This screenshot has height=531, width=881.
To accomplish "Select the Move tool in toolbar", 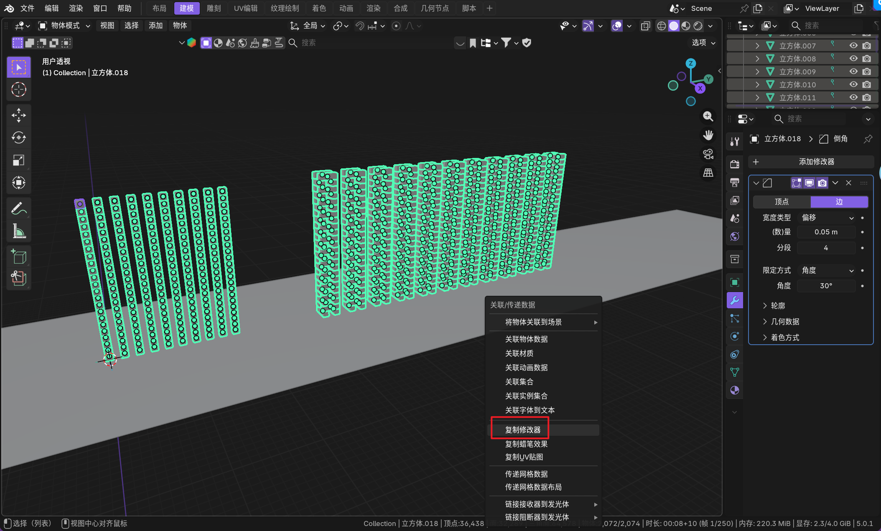I will (x=19, y=115).
